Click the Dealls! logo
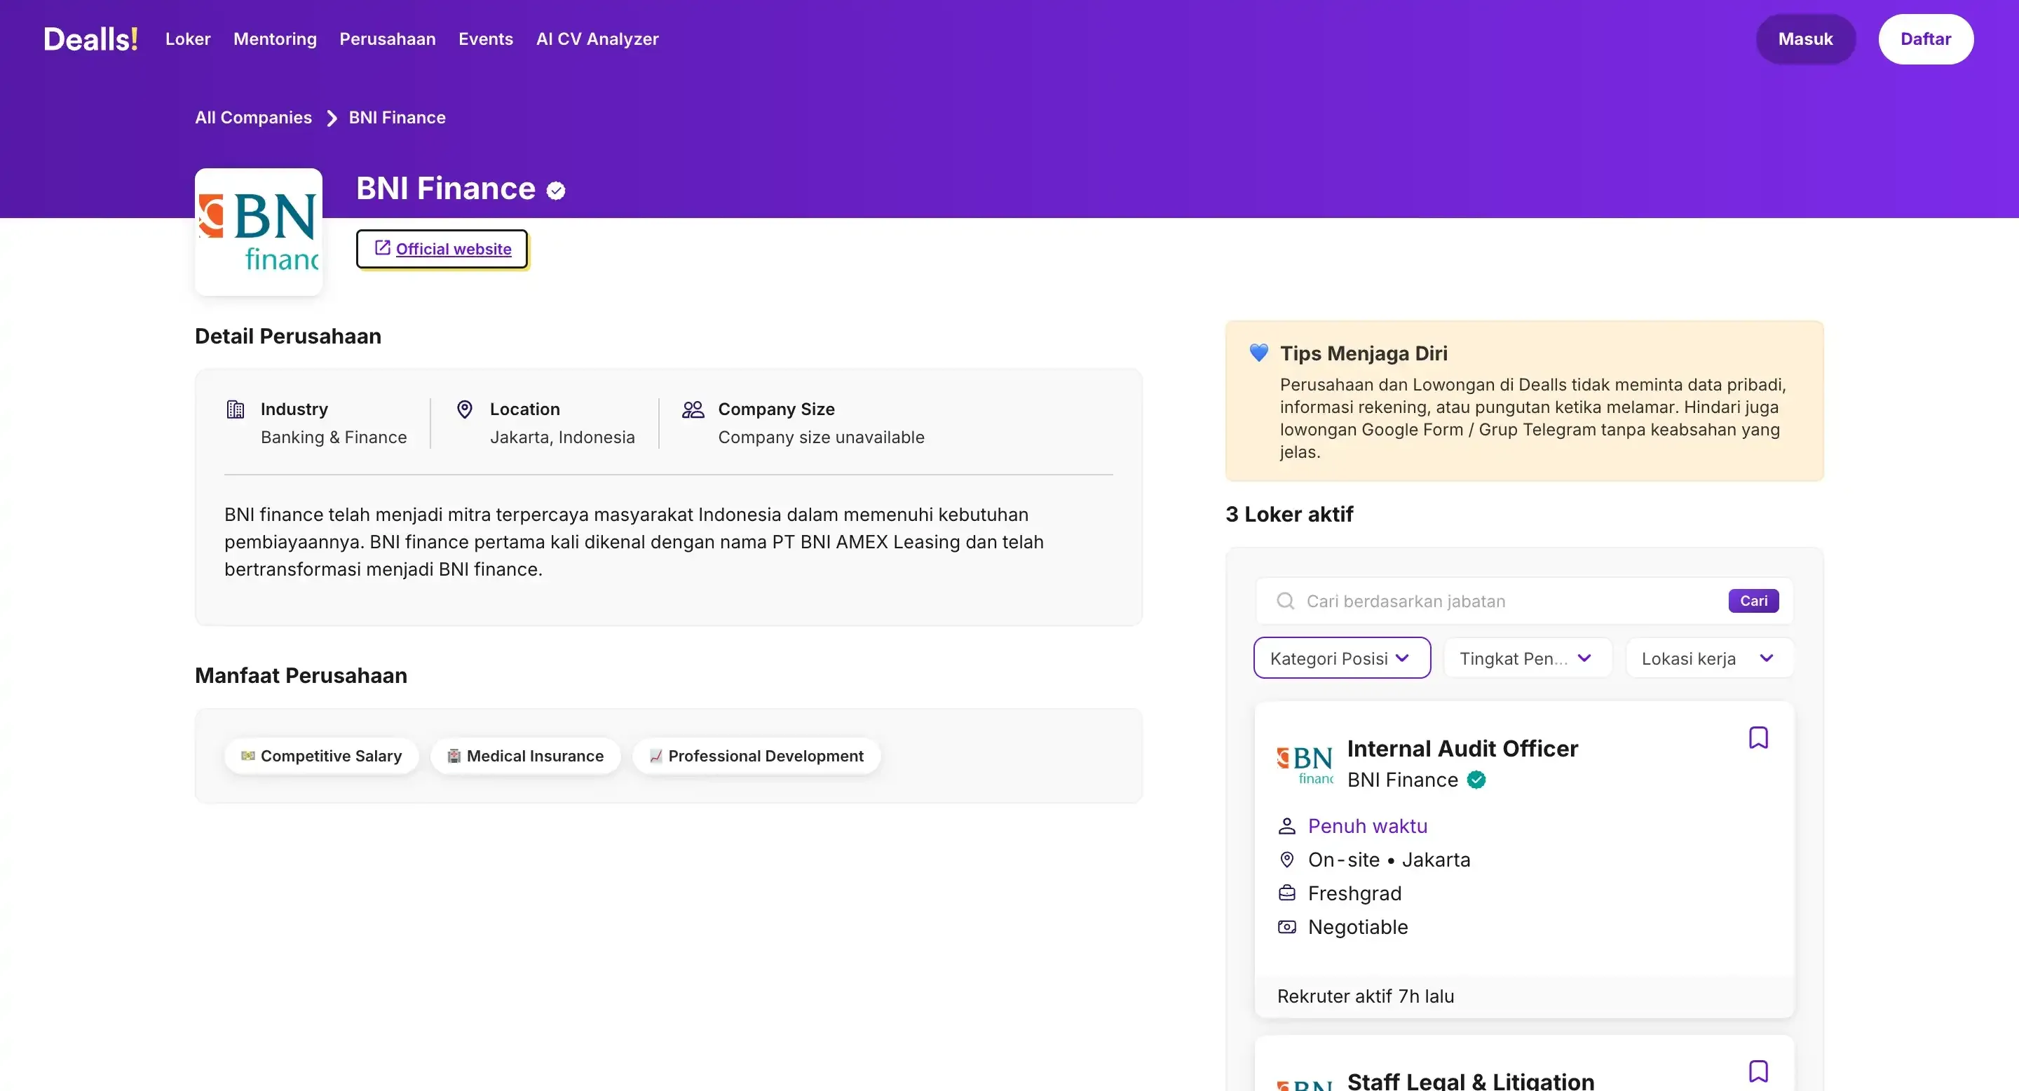 (91, 39)
